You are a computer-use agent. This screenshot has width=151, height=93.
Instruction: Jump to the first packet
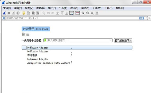coord(62,13)
